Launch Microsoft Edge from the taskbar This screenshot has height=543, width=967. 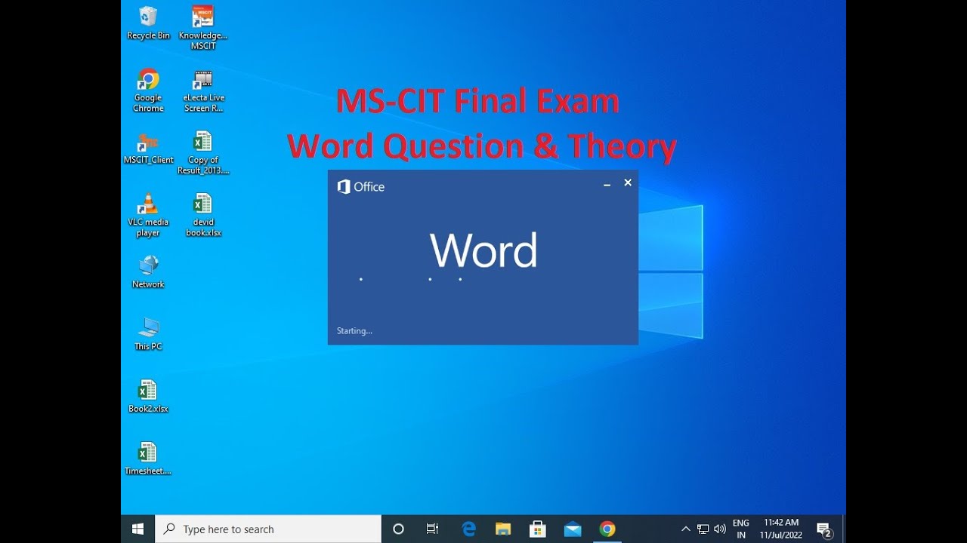click(468, 529)
